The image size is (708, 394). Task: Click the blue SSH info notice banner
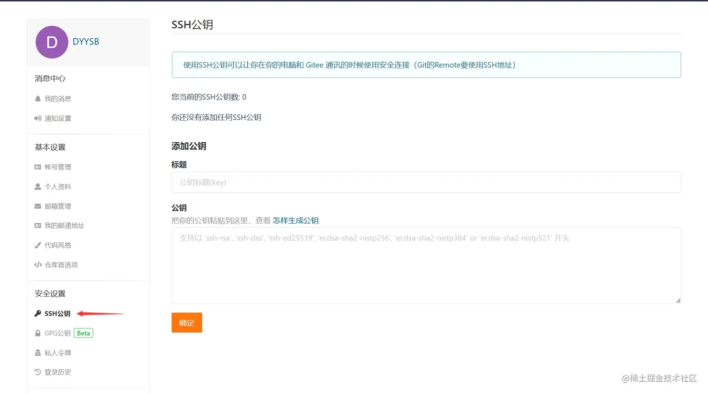tap(426, 65)
